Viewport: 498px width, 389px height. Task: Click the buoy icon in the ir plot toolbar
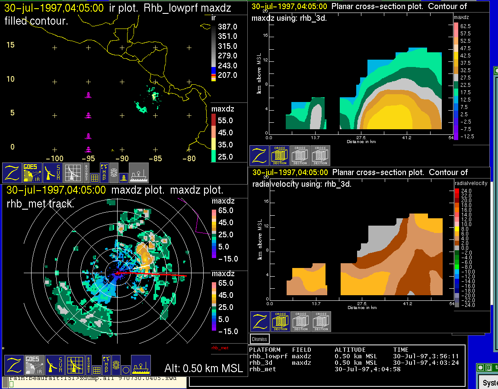tap(124, 177)
